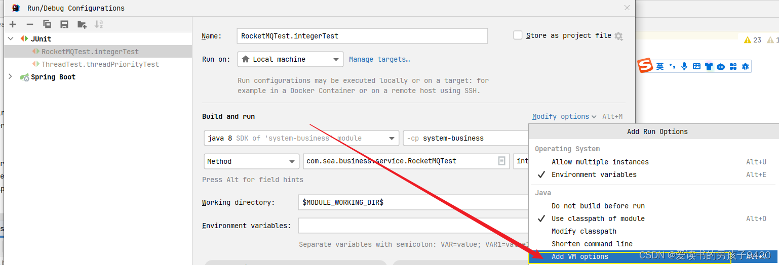The image size is (779, 265).
Task: Open the Run on Local machine dropdown
Action: 290,59
